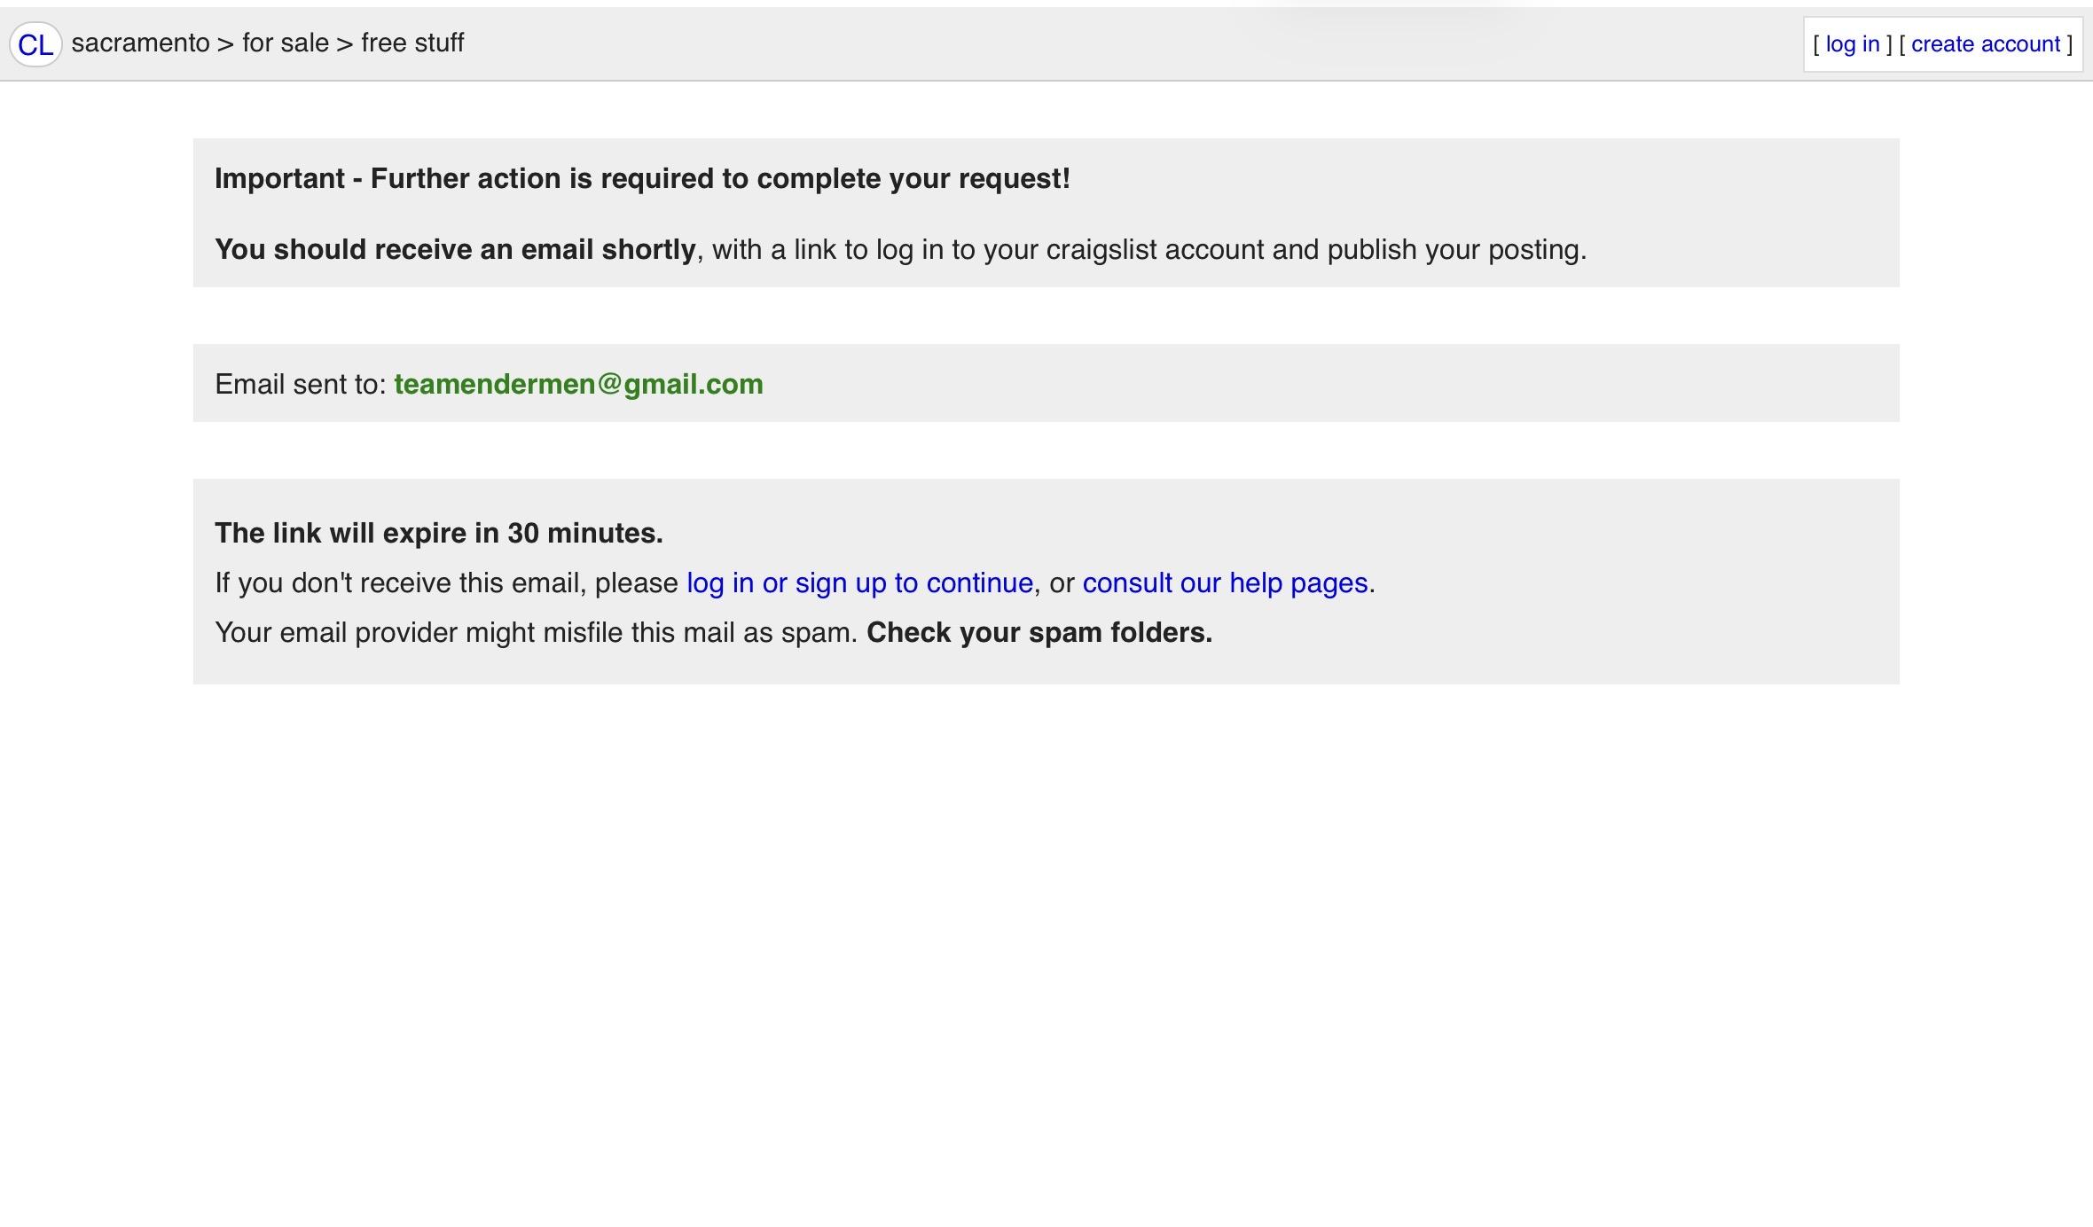Viewport: 2093px width, 1227px height.
Task: Click the log in link in header
Action: click(1853, 44)
